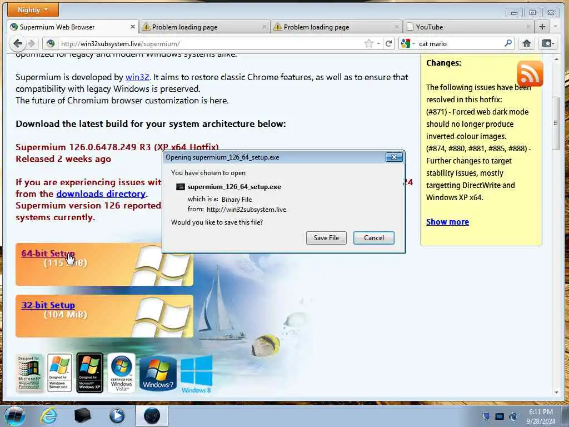Click the Changes: heading in yellow box
This screenshot has height=427, width=569.
[x=444, y=63]
